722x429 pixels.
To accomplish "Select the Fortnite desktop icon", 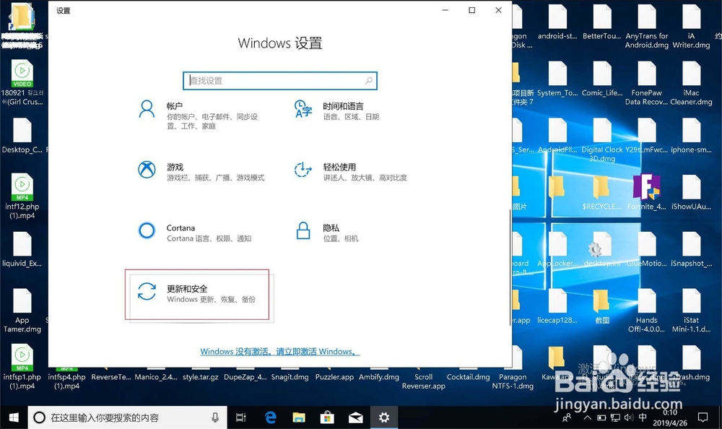I will coord(646,191).
